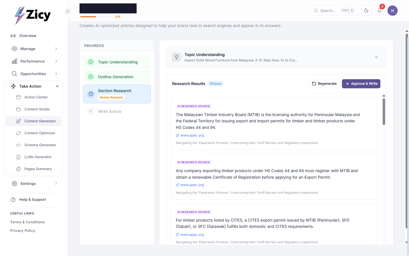Click the 'Help & Support' label

click(33, 200)
